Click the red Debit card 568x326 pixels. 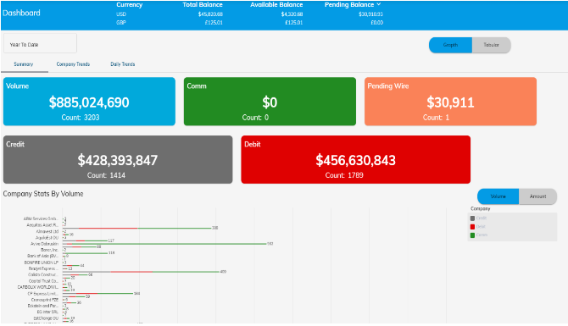[356, 159]
